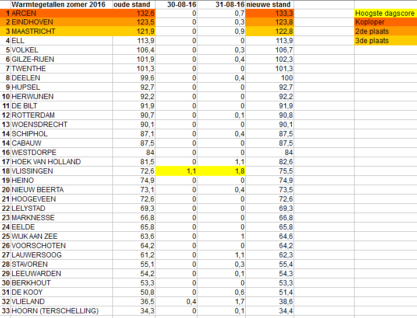Select the ARCEN station name cell
The height and width of the screenshot is (318, 417).
click(x=61, y=13)
